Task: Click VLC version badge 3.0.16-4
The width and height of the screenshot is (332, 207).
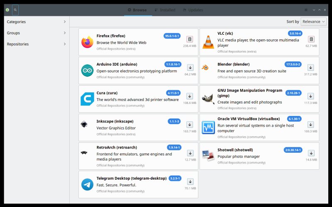Action: (295, 34)
